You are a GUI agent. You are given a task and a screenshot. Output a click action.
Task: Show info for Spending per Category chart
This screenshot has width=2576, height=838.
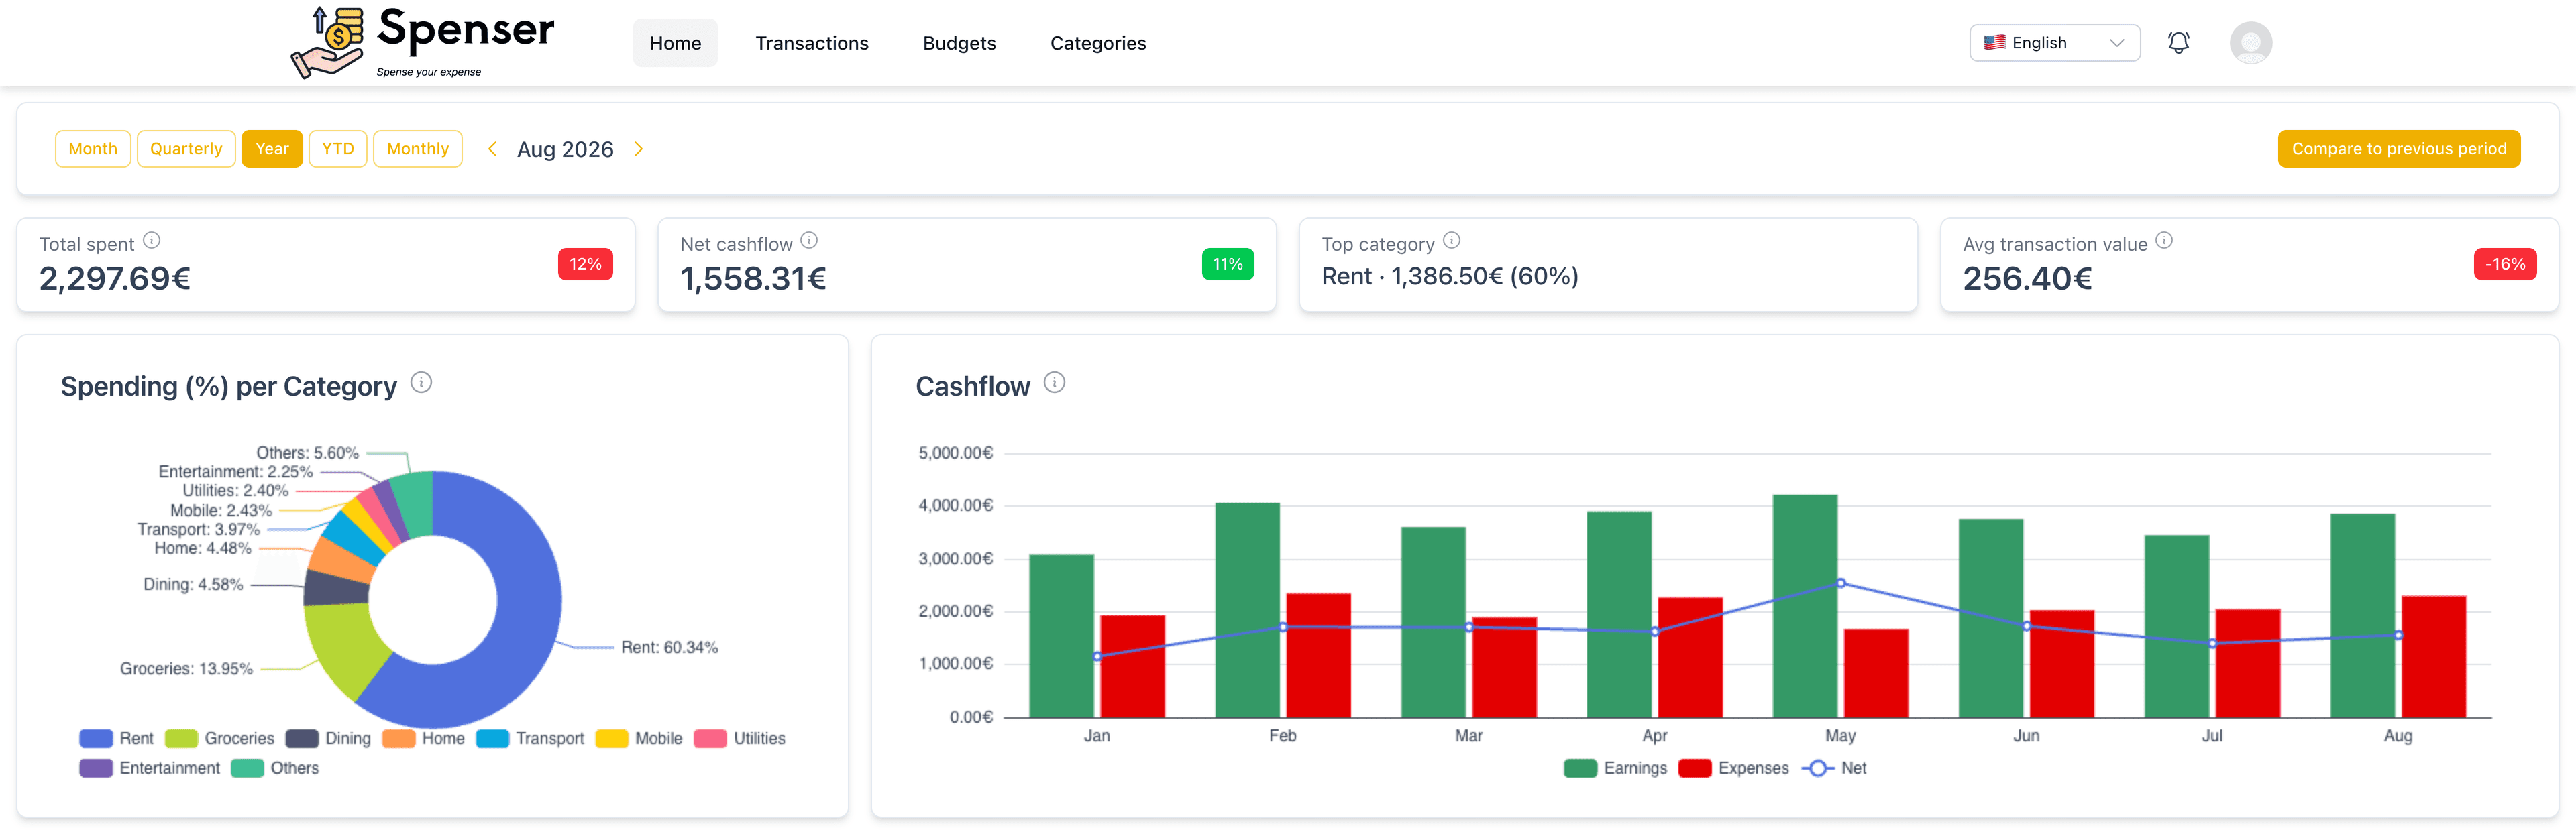(x=422, y=383)
